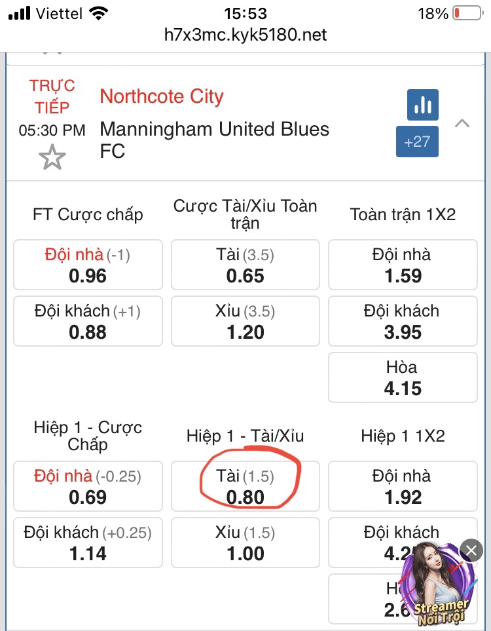Screen dimensions: 491x631
Task: Choose Đội nhà 1X2 full match 1.59
Action: pos(403,265)
